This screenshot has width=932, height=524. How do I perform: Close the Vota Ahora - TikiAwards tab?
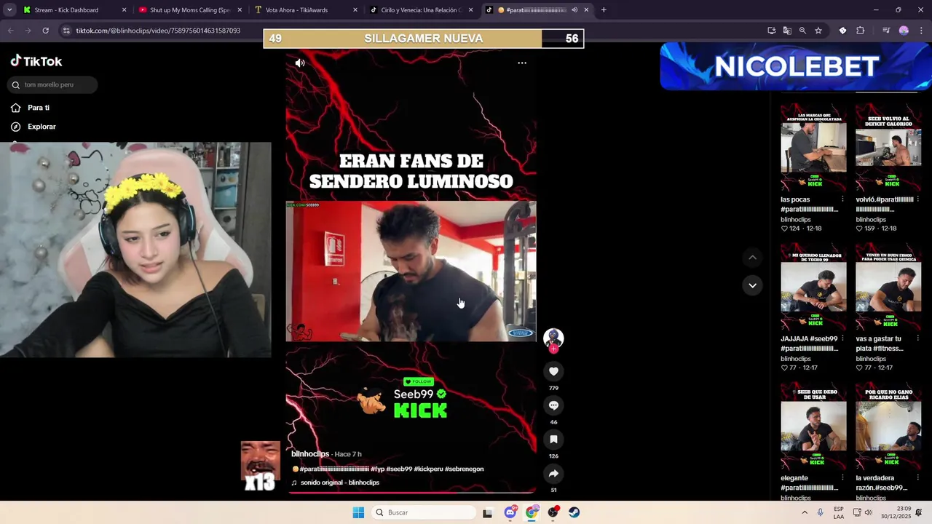pyautogui.click(x=355, y=10)
